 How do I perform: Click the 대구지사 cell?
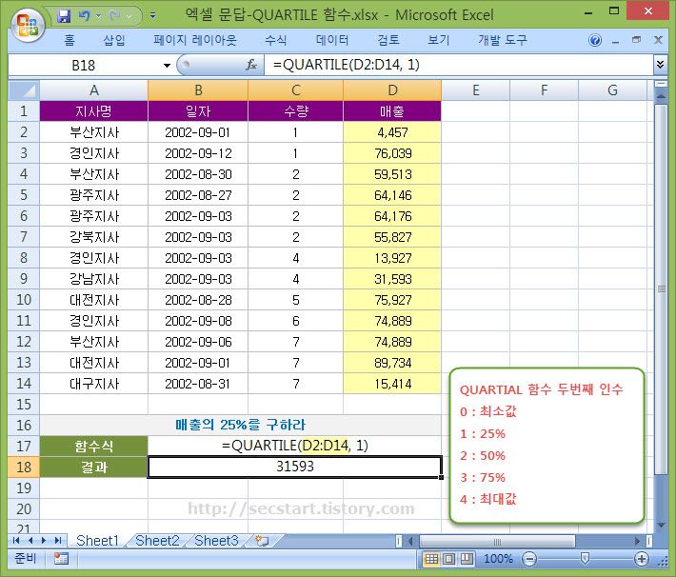[93, 384]
